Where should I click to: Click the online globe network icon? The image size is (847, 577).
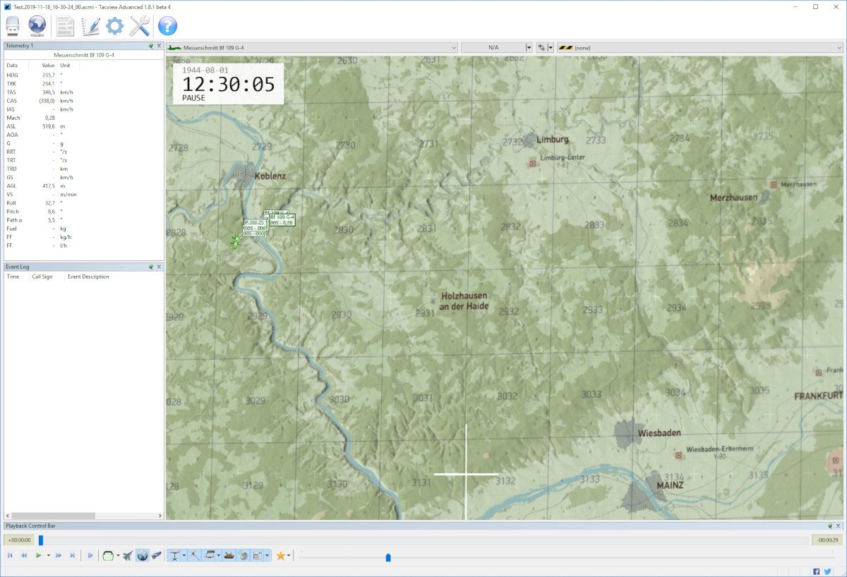tap(37, 26)
